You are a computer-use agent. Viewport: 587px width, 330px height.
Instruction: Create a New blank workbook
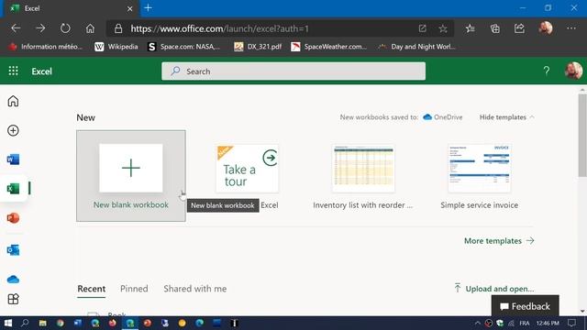131,176
